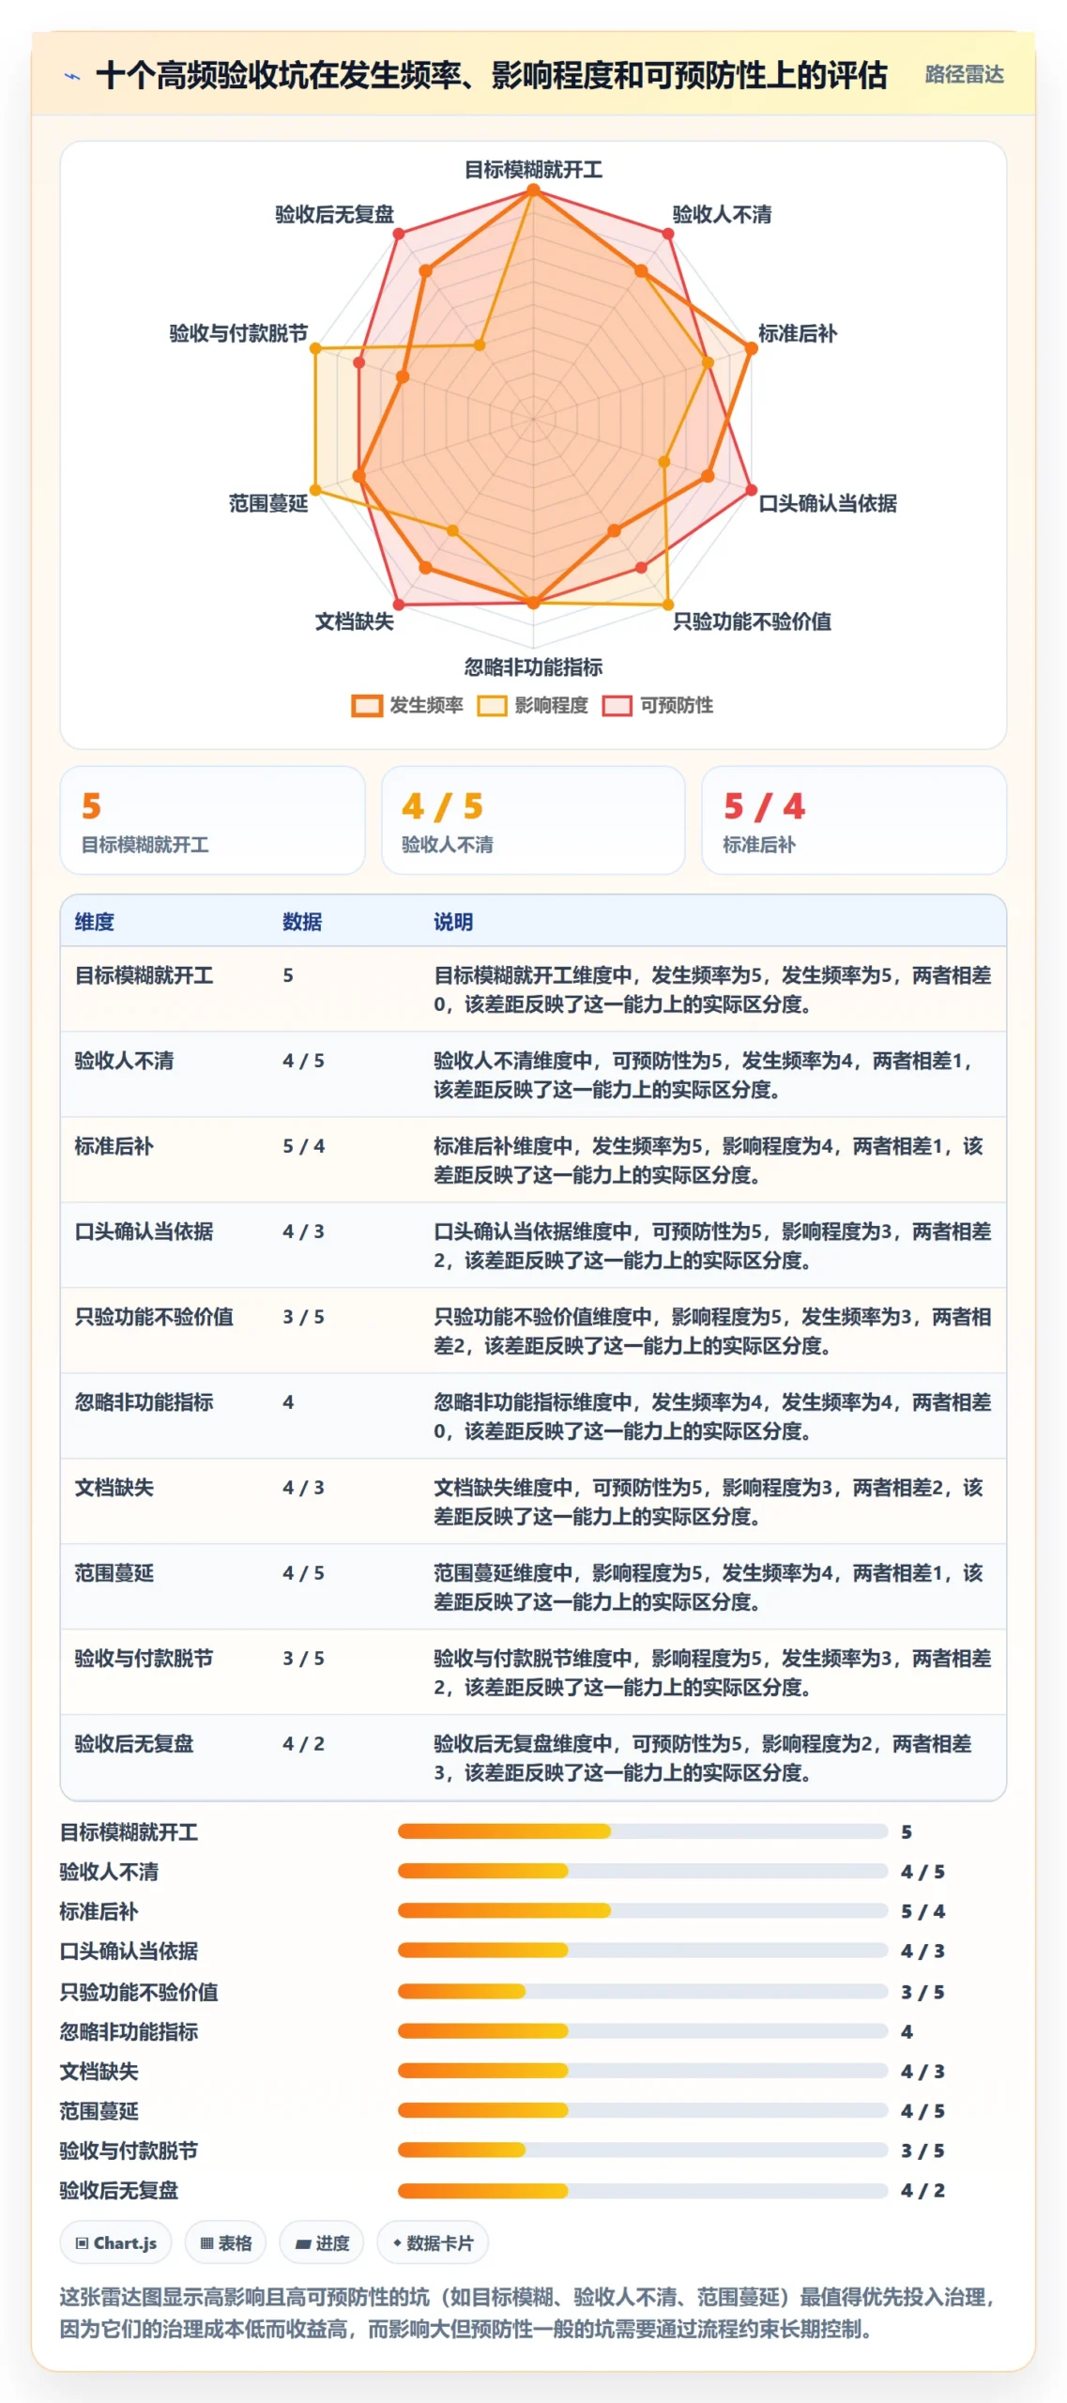Click the icon inside the Chart.js chip

(x=83, y=2243)
